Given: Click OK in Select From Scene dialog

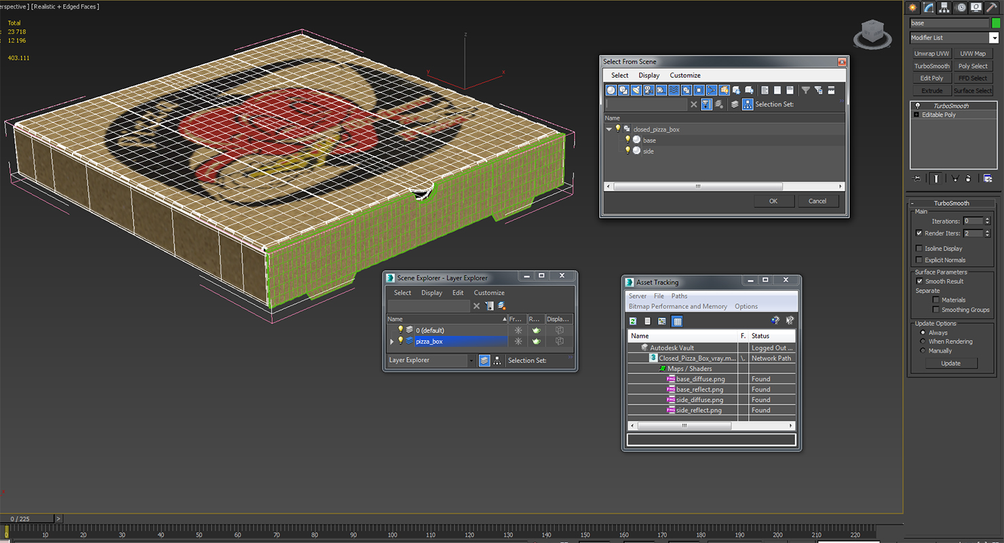Looking at the screenshot, I should 773,201.
